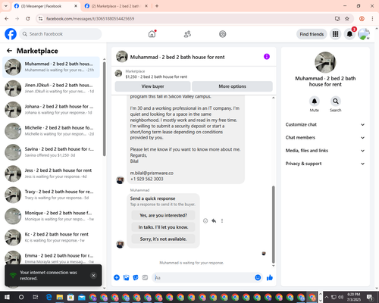Switch to the Messenger | Facebook tab

pos(45,6)
